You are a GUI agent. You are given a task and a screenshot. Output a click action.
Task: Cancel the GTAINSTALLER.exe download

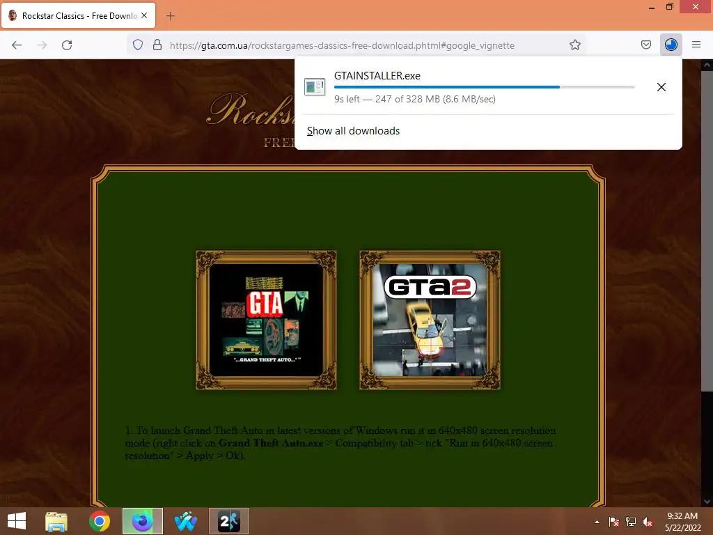(661, 87)
